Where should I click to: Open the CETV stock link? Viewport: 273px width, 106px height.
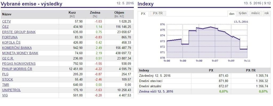click(6, 22)
